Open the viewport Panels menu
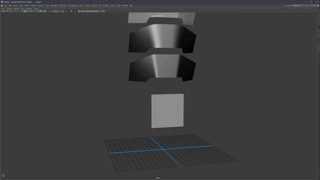 (36, 9)
